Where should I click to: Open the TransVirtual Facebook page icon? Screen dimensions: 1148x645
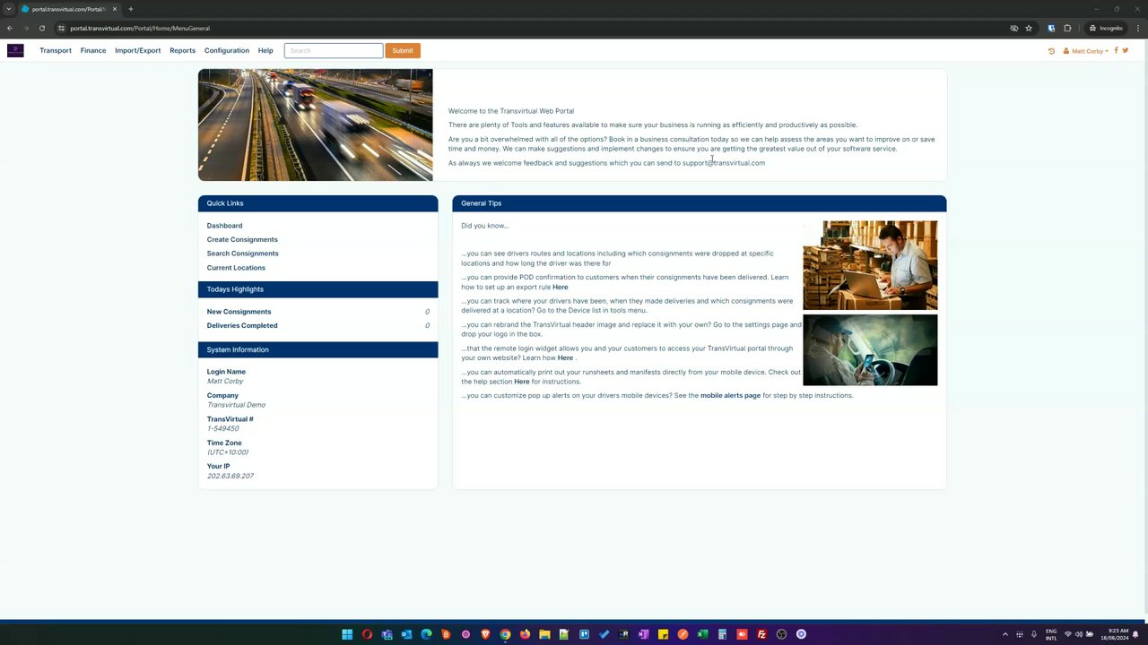point(1116,51)
